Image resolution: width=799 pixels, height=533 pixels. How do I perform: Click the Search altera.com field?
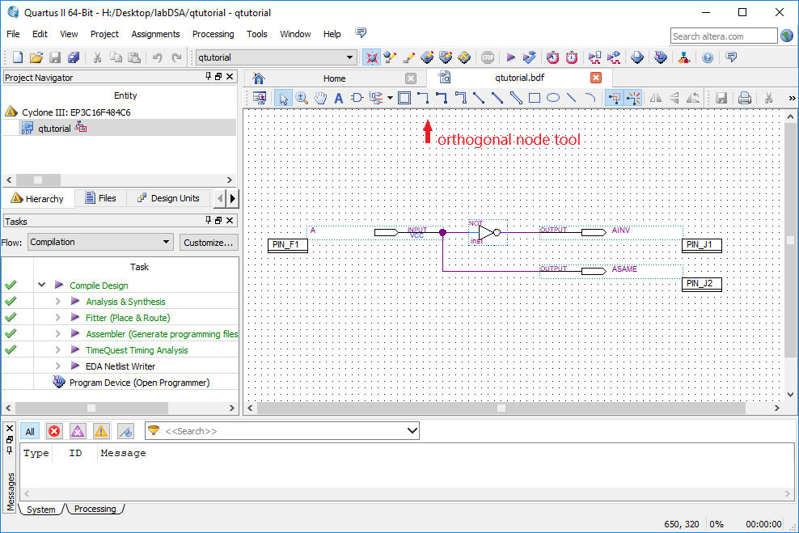click(724, 36)
